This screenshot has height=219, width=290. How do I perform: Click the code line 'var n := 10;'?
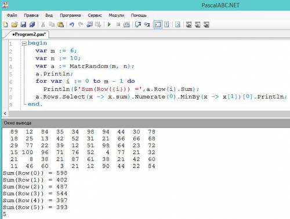click(x=58, y=58)
